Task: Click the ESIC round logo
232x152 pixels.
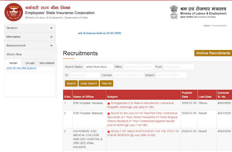Action: (14, 12)
